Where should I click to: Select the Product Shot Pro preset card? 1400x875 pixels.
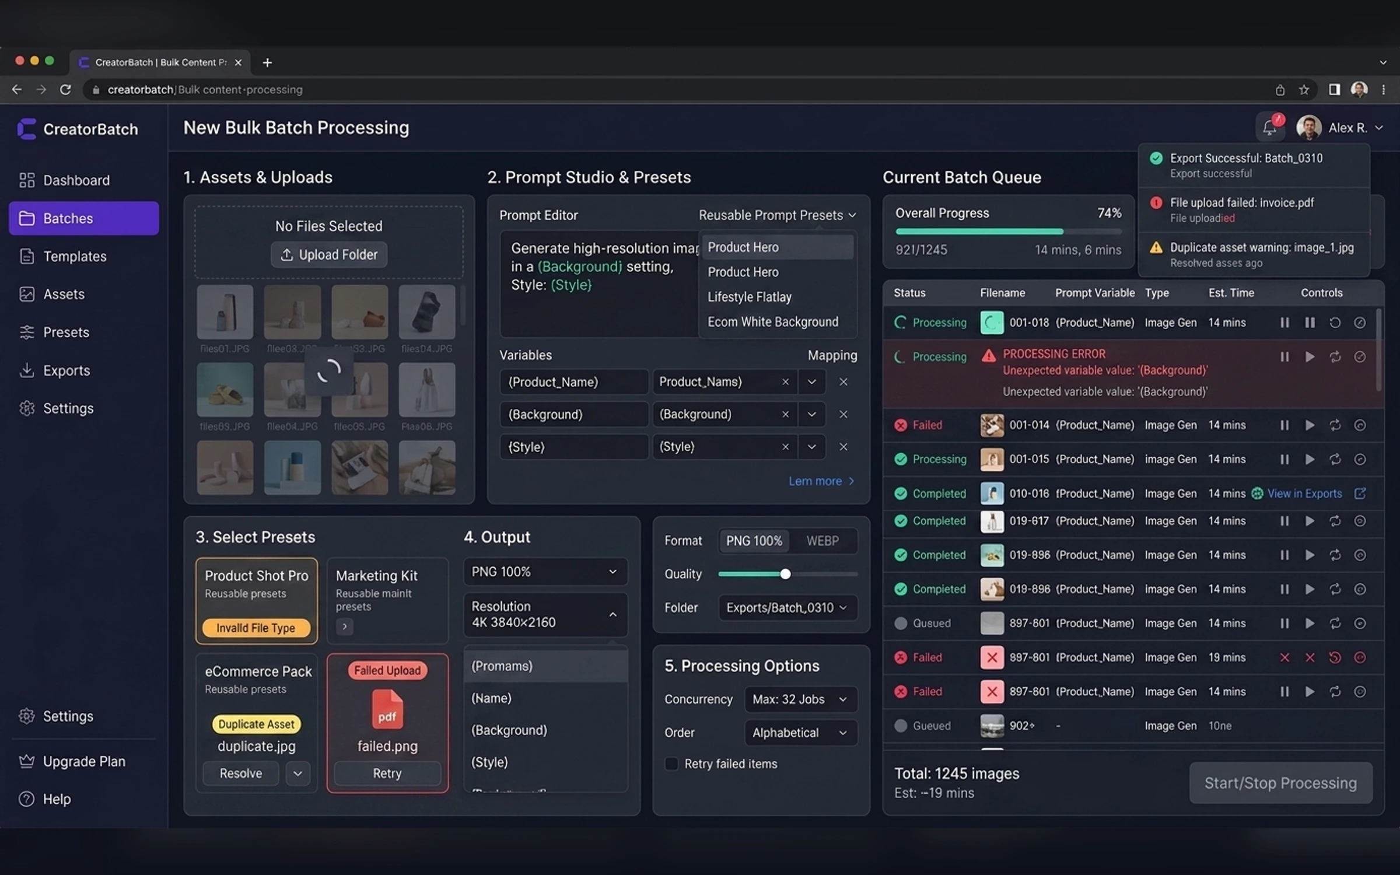pyautogui.click(x=257, y=601)
